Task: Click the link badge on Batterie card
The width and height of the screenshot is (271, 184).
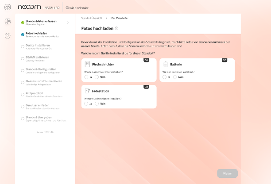Action: click(x=225, y=60)
